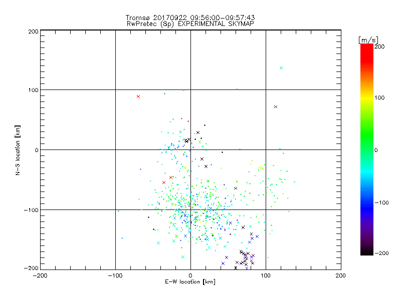Viewport: 401px width, 300px height.
Task: Click the colorbar's '-100' label
Action: [381, 203]
